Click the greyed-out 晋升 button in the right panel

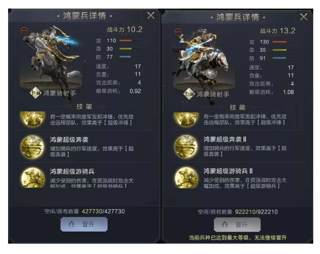pos(237,225)
